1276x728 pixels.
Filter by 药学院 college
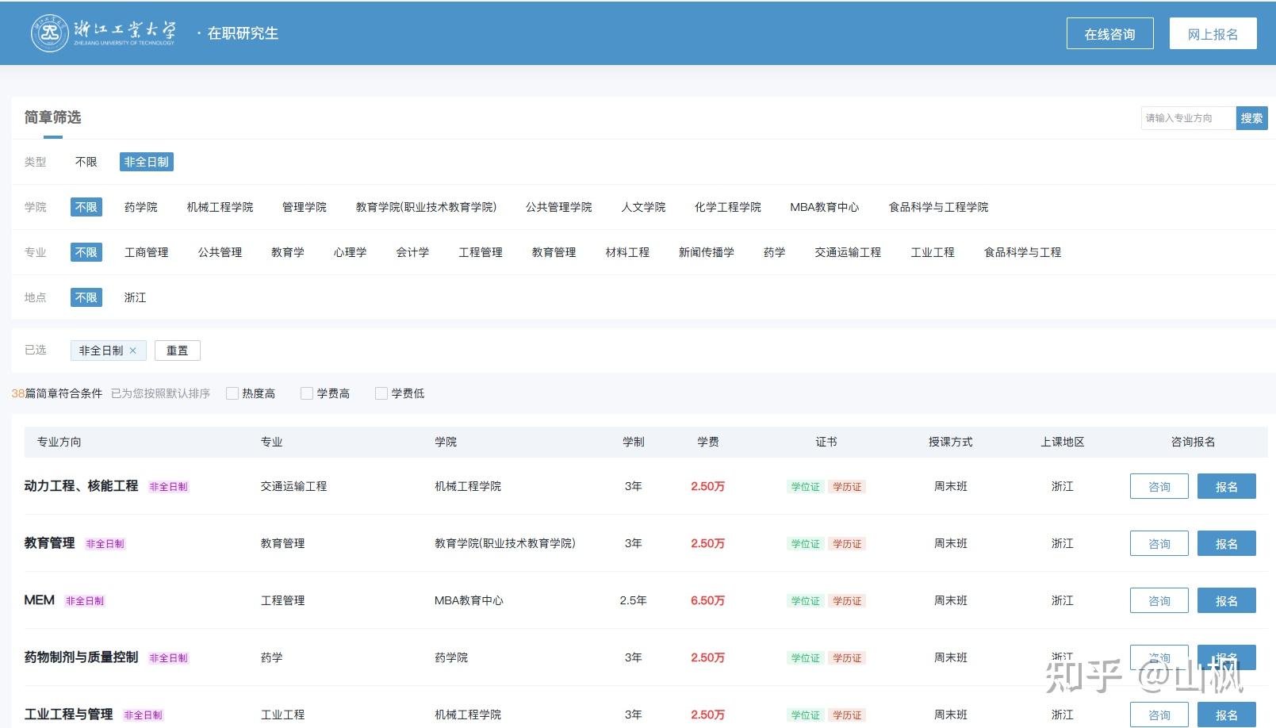(x=140, y=207)
